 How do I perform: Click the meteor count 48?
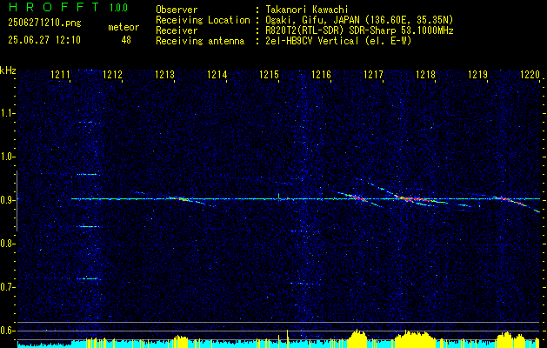tap(126, 40)
